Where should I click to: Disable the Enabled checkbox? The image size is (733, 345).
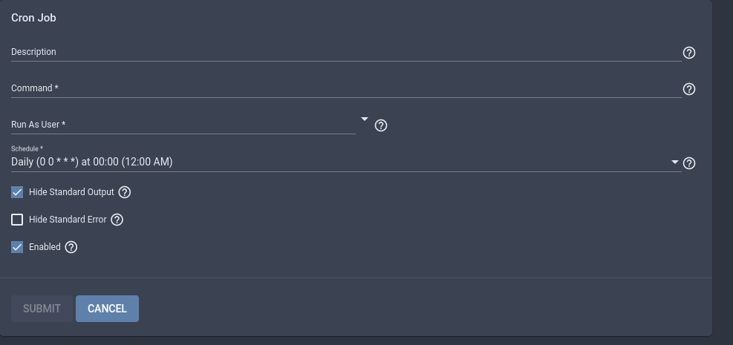click(x=17, y=247)
